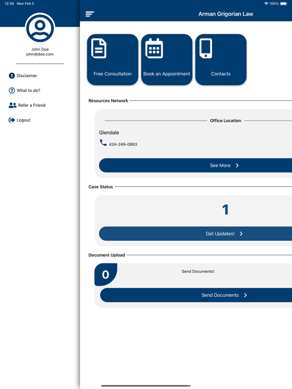Screen dimensions: 292x389
Task: Select What to do? in sidebar
Action: click(24, 91)
